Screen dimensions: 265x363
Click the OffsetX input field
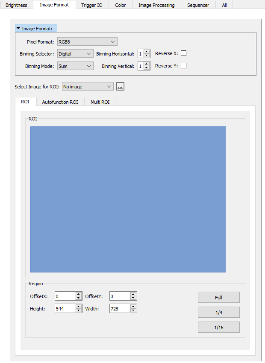(65, 296)
